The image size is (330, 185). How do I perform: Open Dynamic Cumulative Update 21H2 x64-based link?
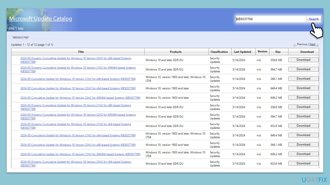click(76, 126)
